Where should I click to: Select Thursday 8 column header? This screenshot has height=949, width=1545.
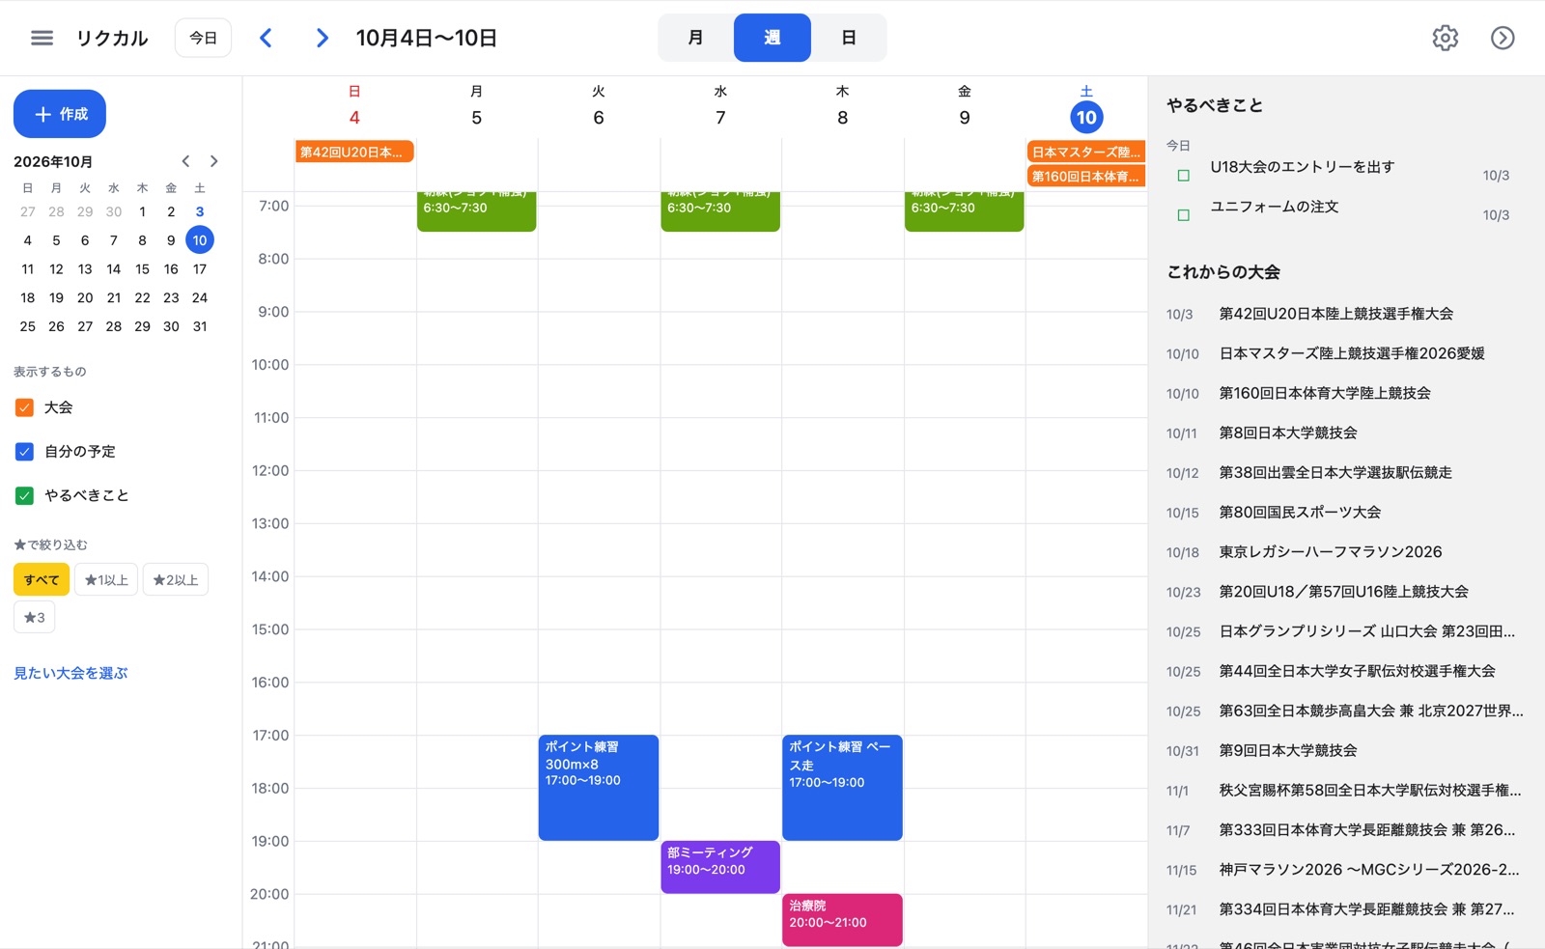pos(842,105)
